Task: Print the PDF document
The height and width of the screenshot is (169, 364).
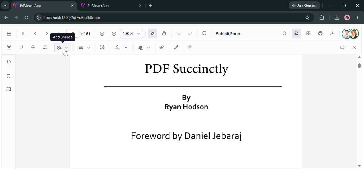Action: [320, 33]
